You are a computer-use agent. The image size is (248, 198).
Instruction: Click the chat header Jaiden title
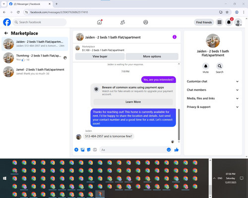click(x=113, y=37)
